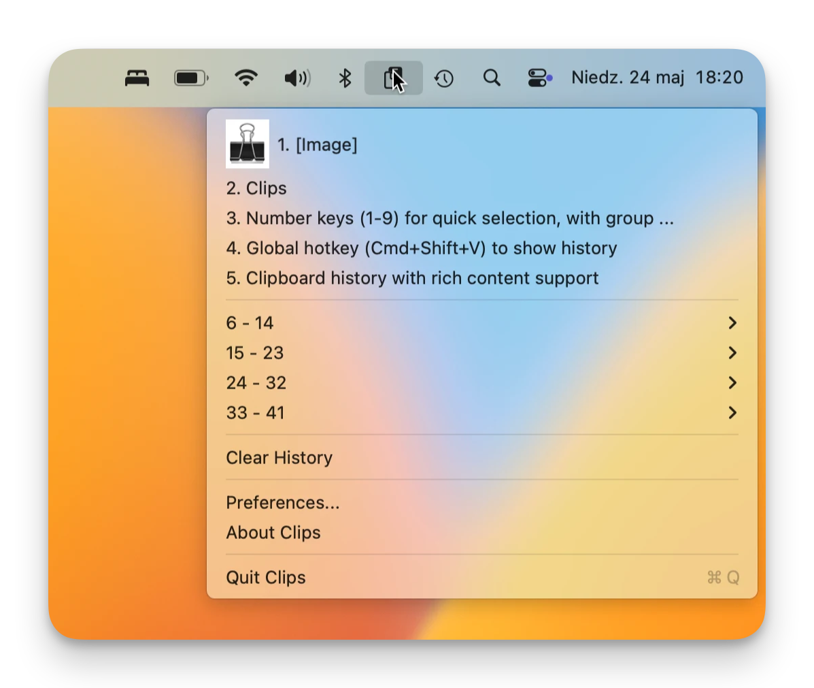The height and width of the screenshot is (688, 814).
Task: Open the Control Center toggles icon
Action: coord(540,78)
